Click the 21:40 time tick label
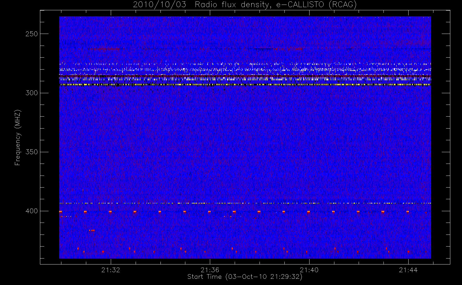Viewport: 462px width, 285px height. (309, 270)
